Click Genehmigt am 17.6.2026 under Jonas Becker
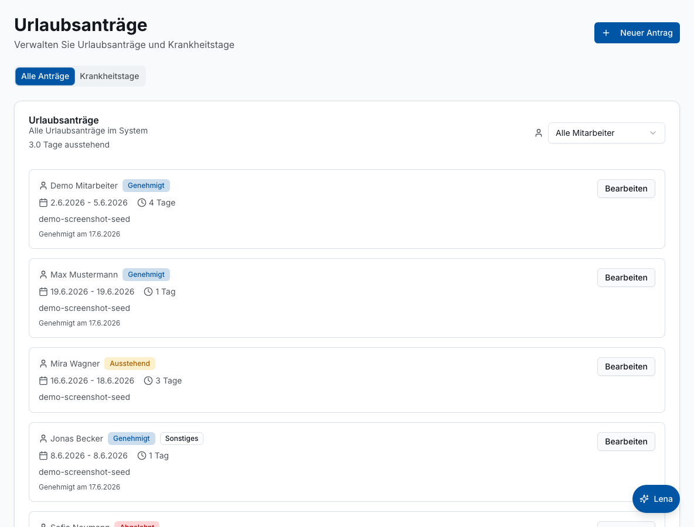This screenshot has width=694, height=527. (79, 487)
